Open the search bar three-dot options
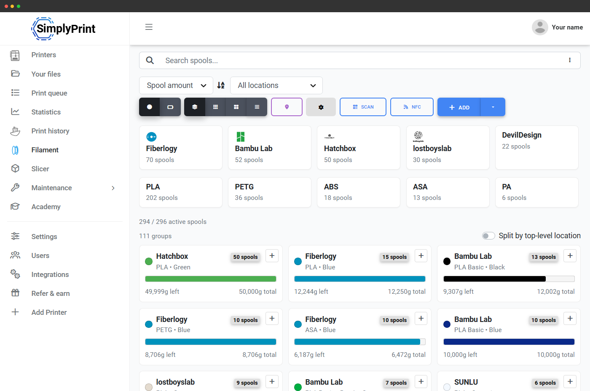Viewport: 590px width, 391px height. click(x=570, y=60)
